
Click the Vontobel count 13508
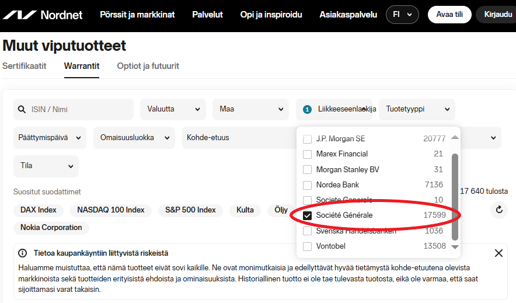click(434, 246)
